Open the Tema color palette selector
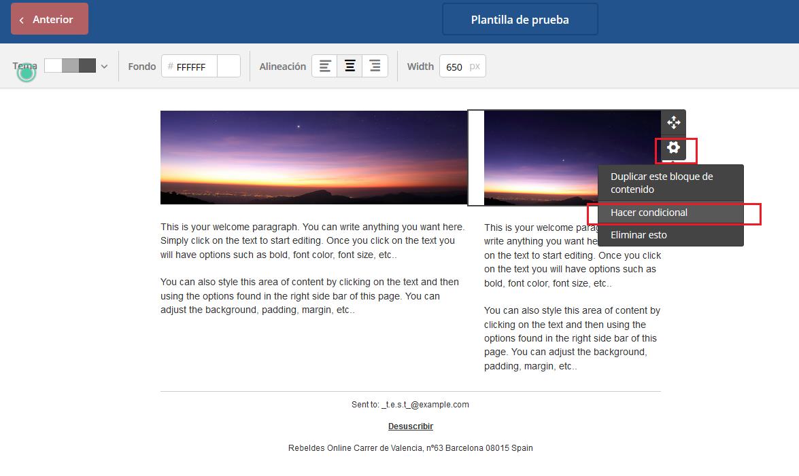The width and height of the screenshot is (799, 476). (x=70, y=66)
